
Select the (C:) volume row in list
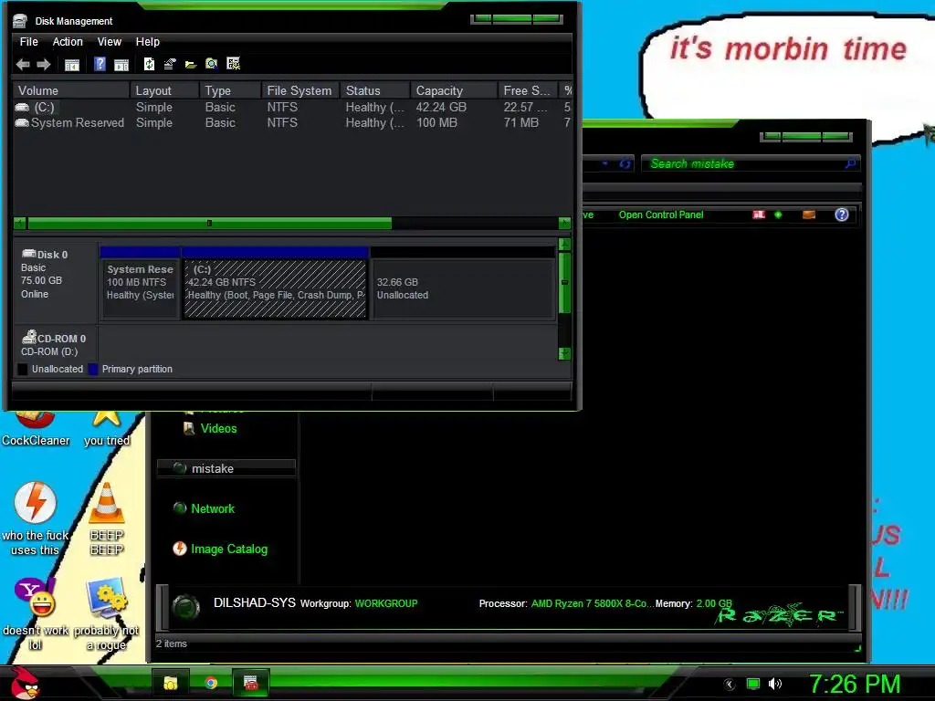point(292,108)
